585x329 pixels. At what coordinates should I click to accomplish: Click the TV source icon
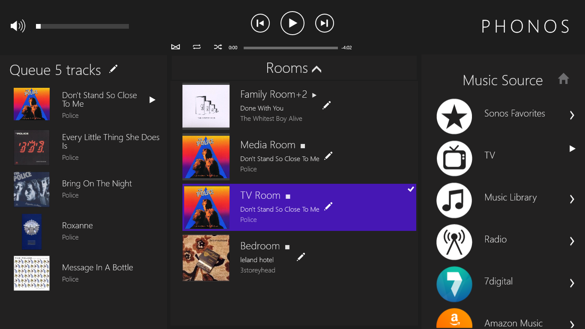(x=454, y=159)
